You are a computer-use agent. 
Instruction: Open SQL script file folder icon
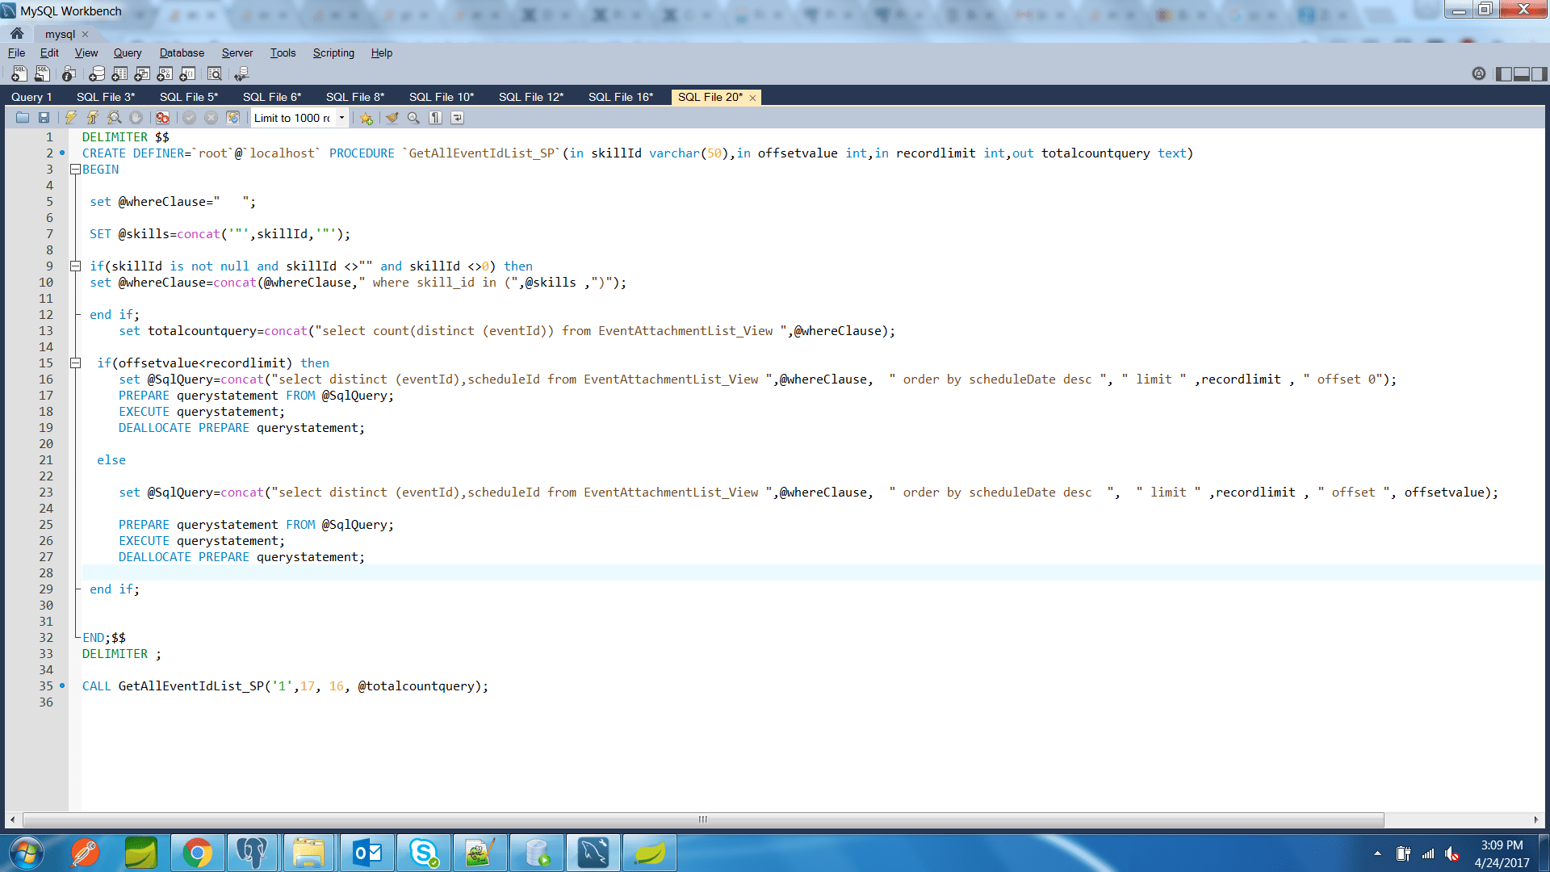(x=23, y=118)
